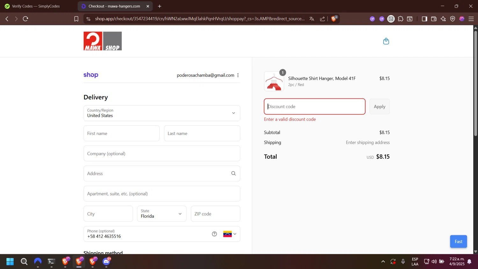This screenshot has width=478, height=269.
Task: Click the Fast button
Action: (459, 242)
